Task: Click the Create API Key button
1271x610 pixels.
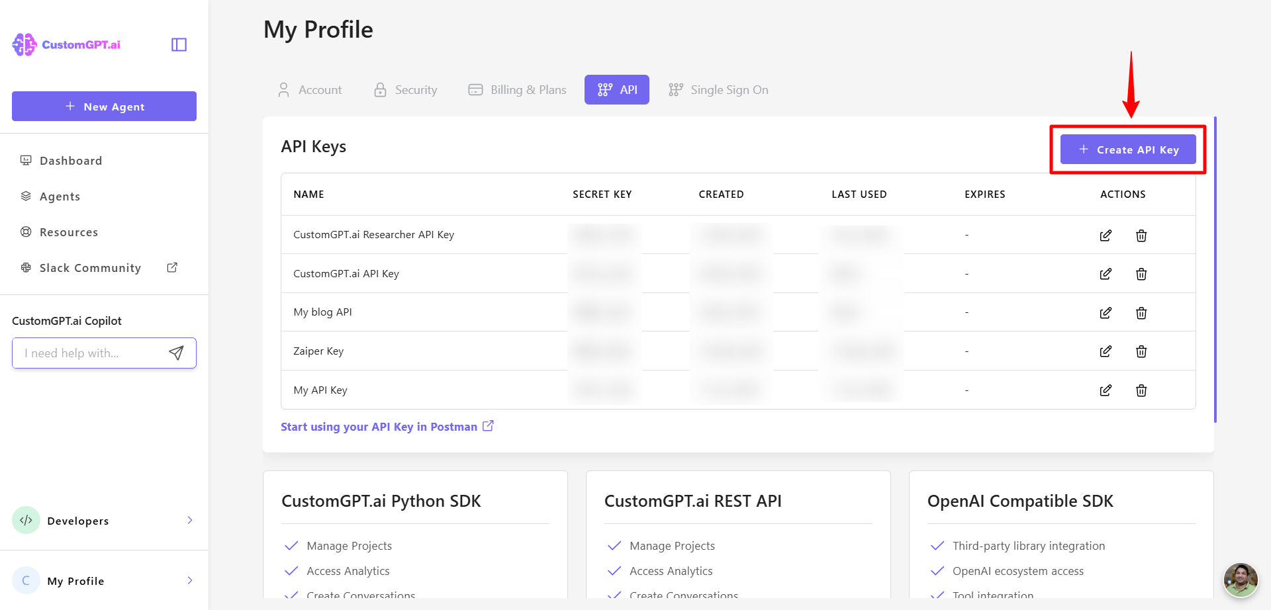Action: pyautogui.click(x=1128, y=150)
